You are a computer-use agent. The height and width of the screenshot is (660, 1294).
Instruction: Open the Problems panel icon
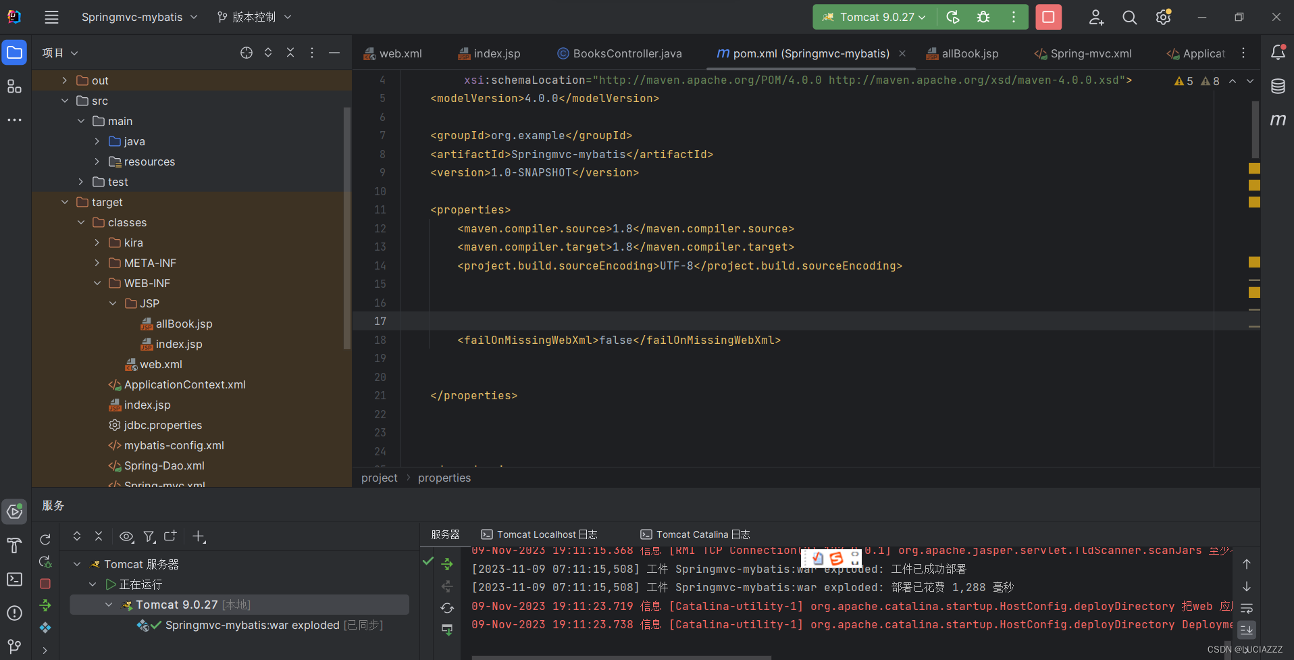(14, 613)
